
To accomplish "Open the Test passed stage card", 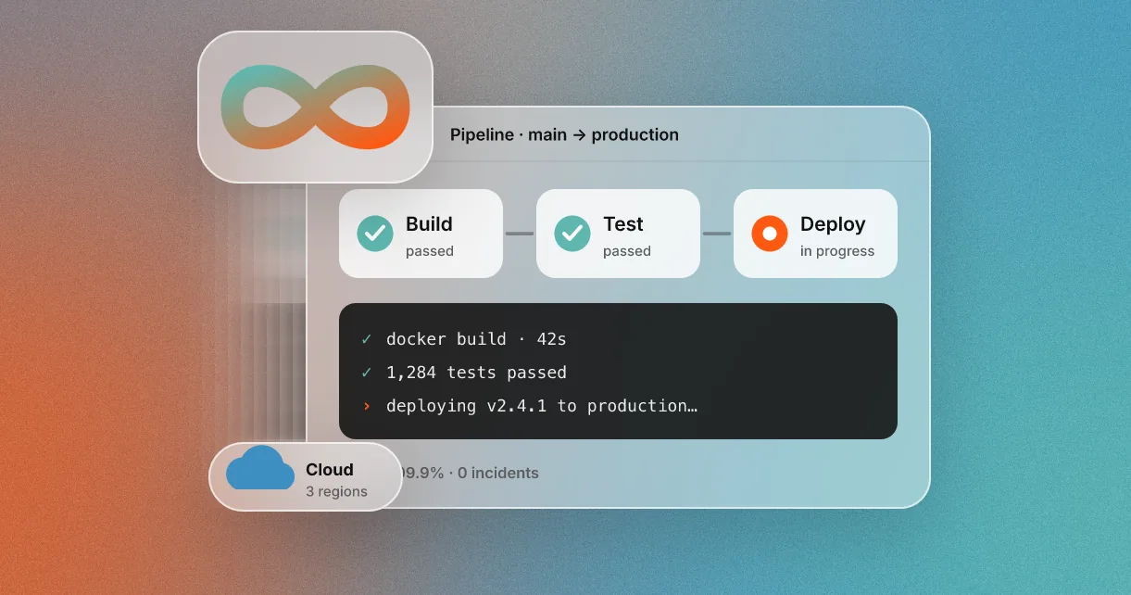I will pos(618,234).
